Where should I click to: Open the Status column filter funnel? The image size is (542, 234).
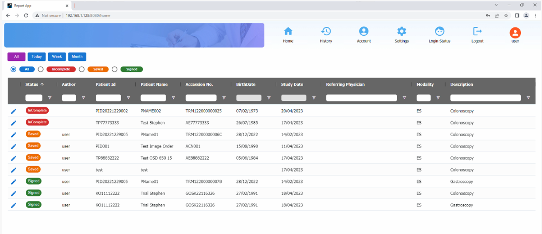coord(49,98)
